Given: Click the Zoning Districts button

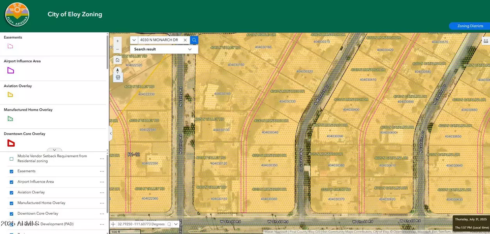Looking at the screenshot, I should point(470,26).
